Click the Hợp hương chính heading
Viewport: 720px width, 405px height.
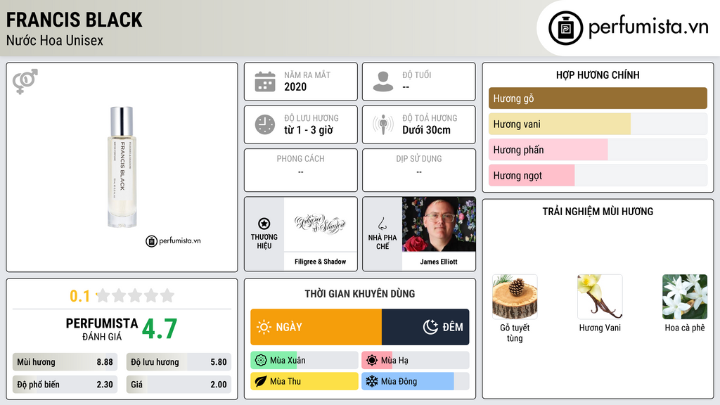(x=598, y=75)
